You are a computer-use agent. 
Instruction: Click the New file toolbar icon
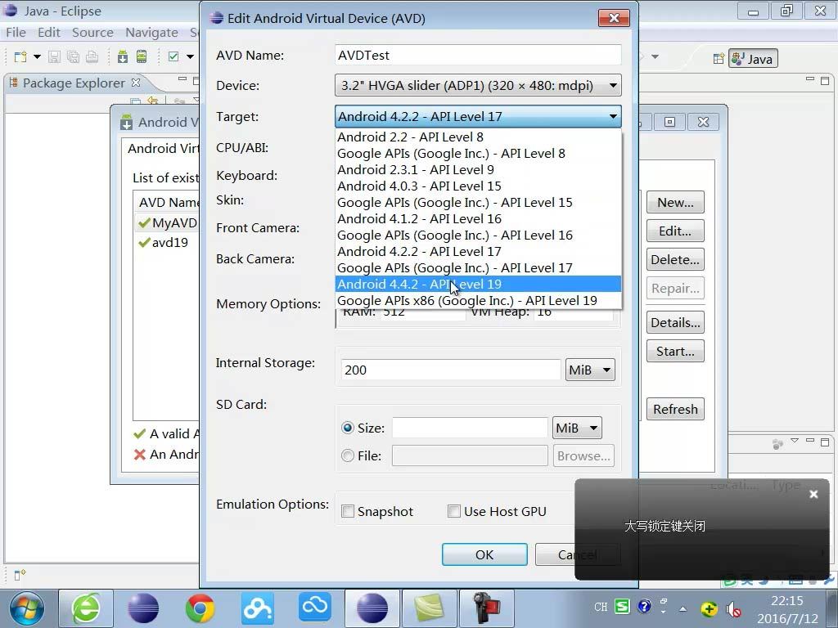[x=20, y=56]
